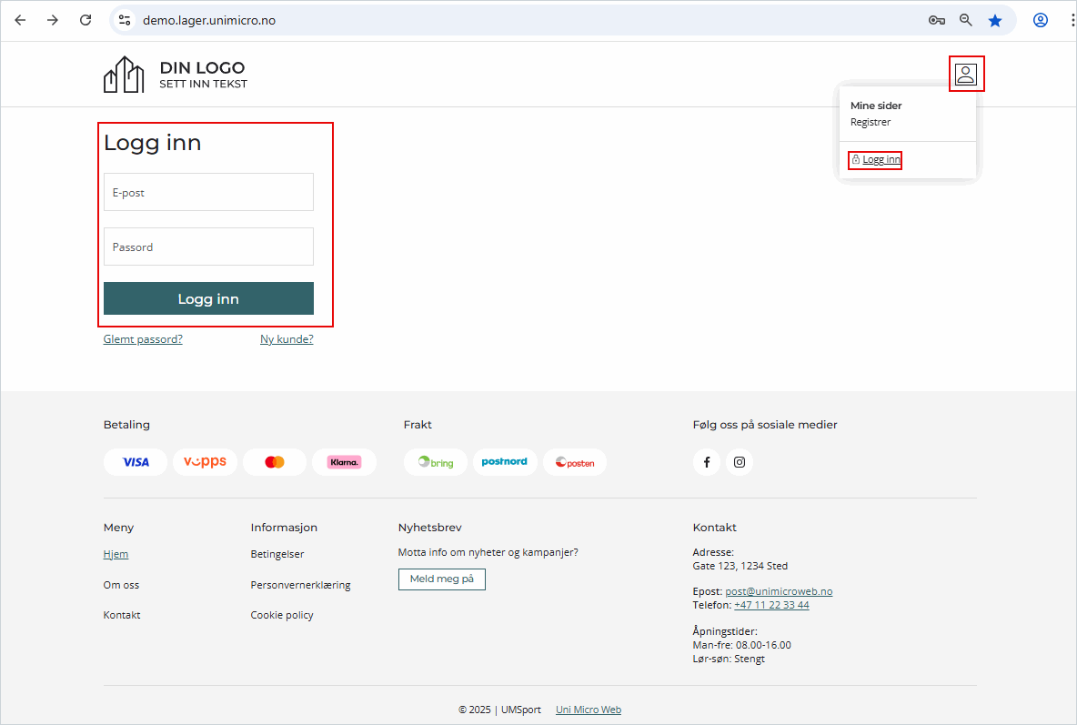Bookmark page with the star icon
Image resolution: width=1077 pixels, height=725 pixels.
coord(995,20)
